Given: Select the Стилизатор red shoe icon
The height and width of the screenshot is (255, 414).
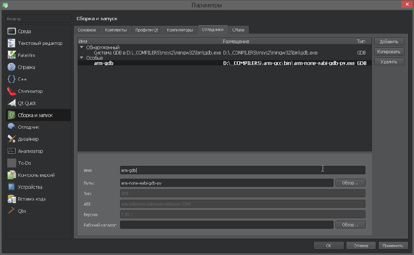Looking at the screenshot, I should 11,91.
